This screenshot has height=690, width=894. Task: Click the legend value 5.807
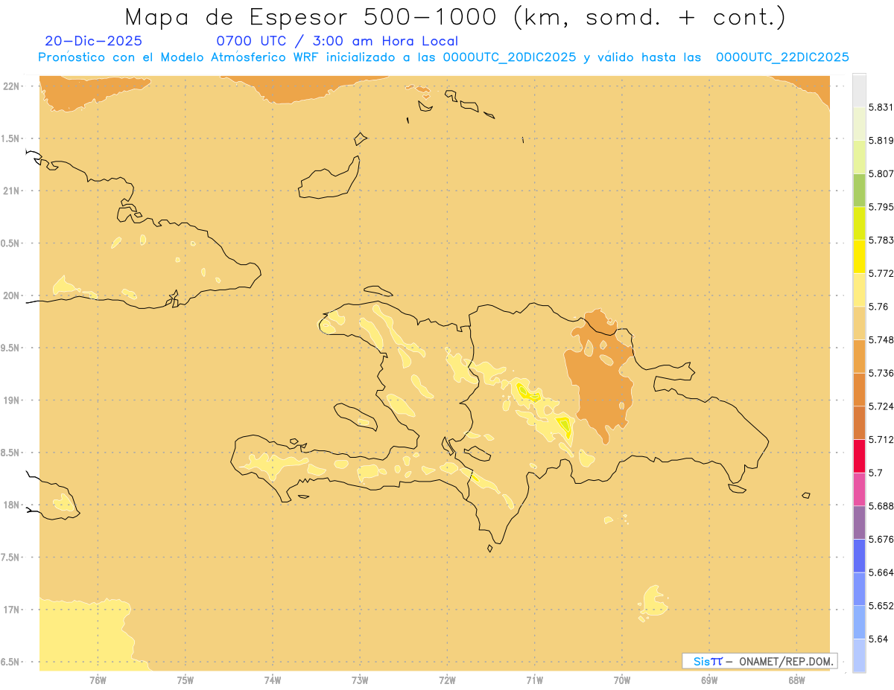coord(881,173)
